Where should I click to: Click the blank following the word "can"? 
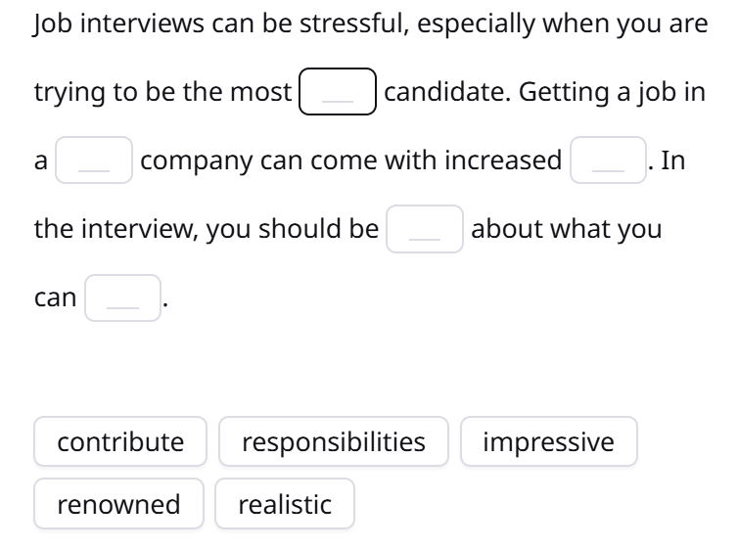tap(123, 297)
